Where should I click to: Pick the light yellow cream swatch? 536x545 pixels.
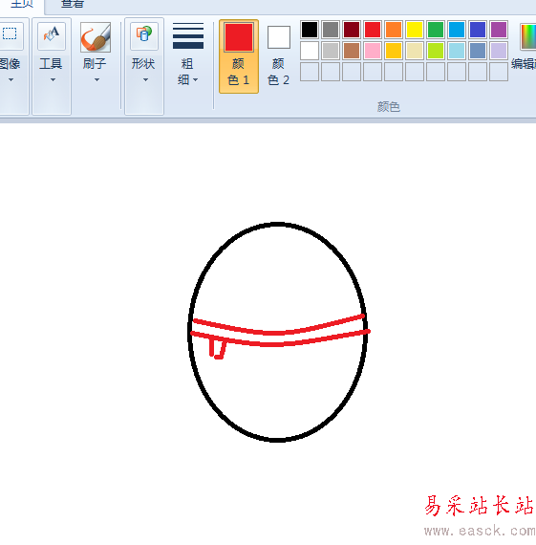(415, 51)
